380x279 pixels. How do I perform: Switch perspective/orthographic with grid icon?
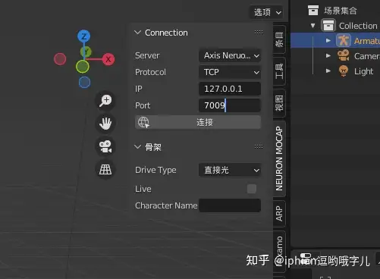pyautogui.click(x=105, y=169)
